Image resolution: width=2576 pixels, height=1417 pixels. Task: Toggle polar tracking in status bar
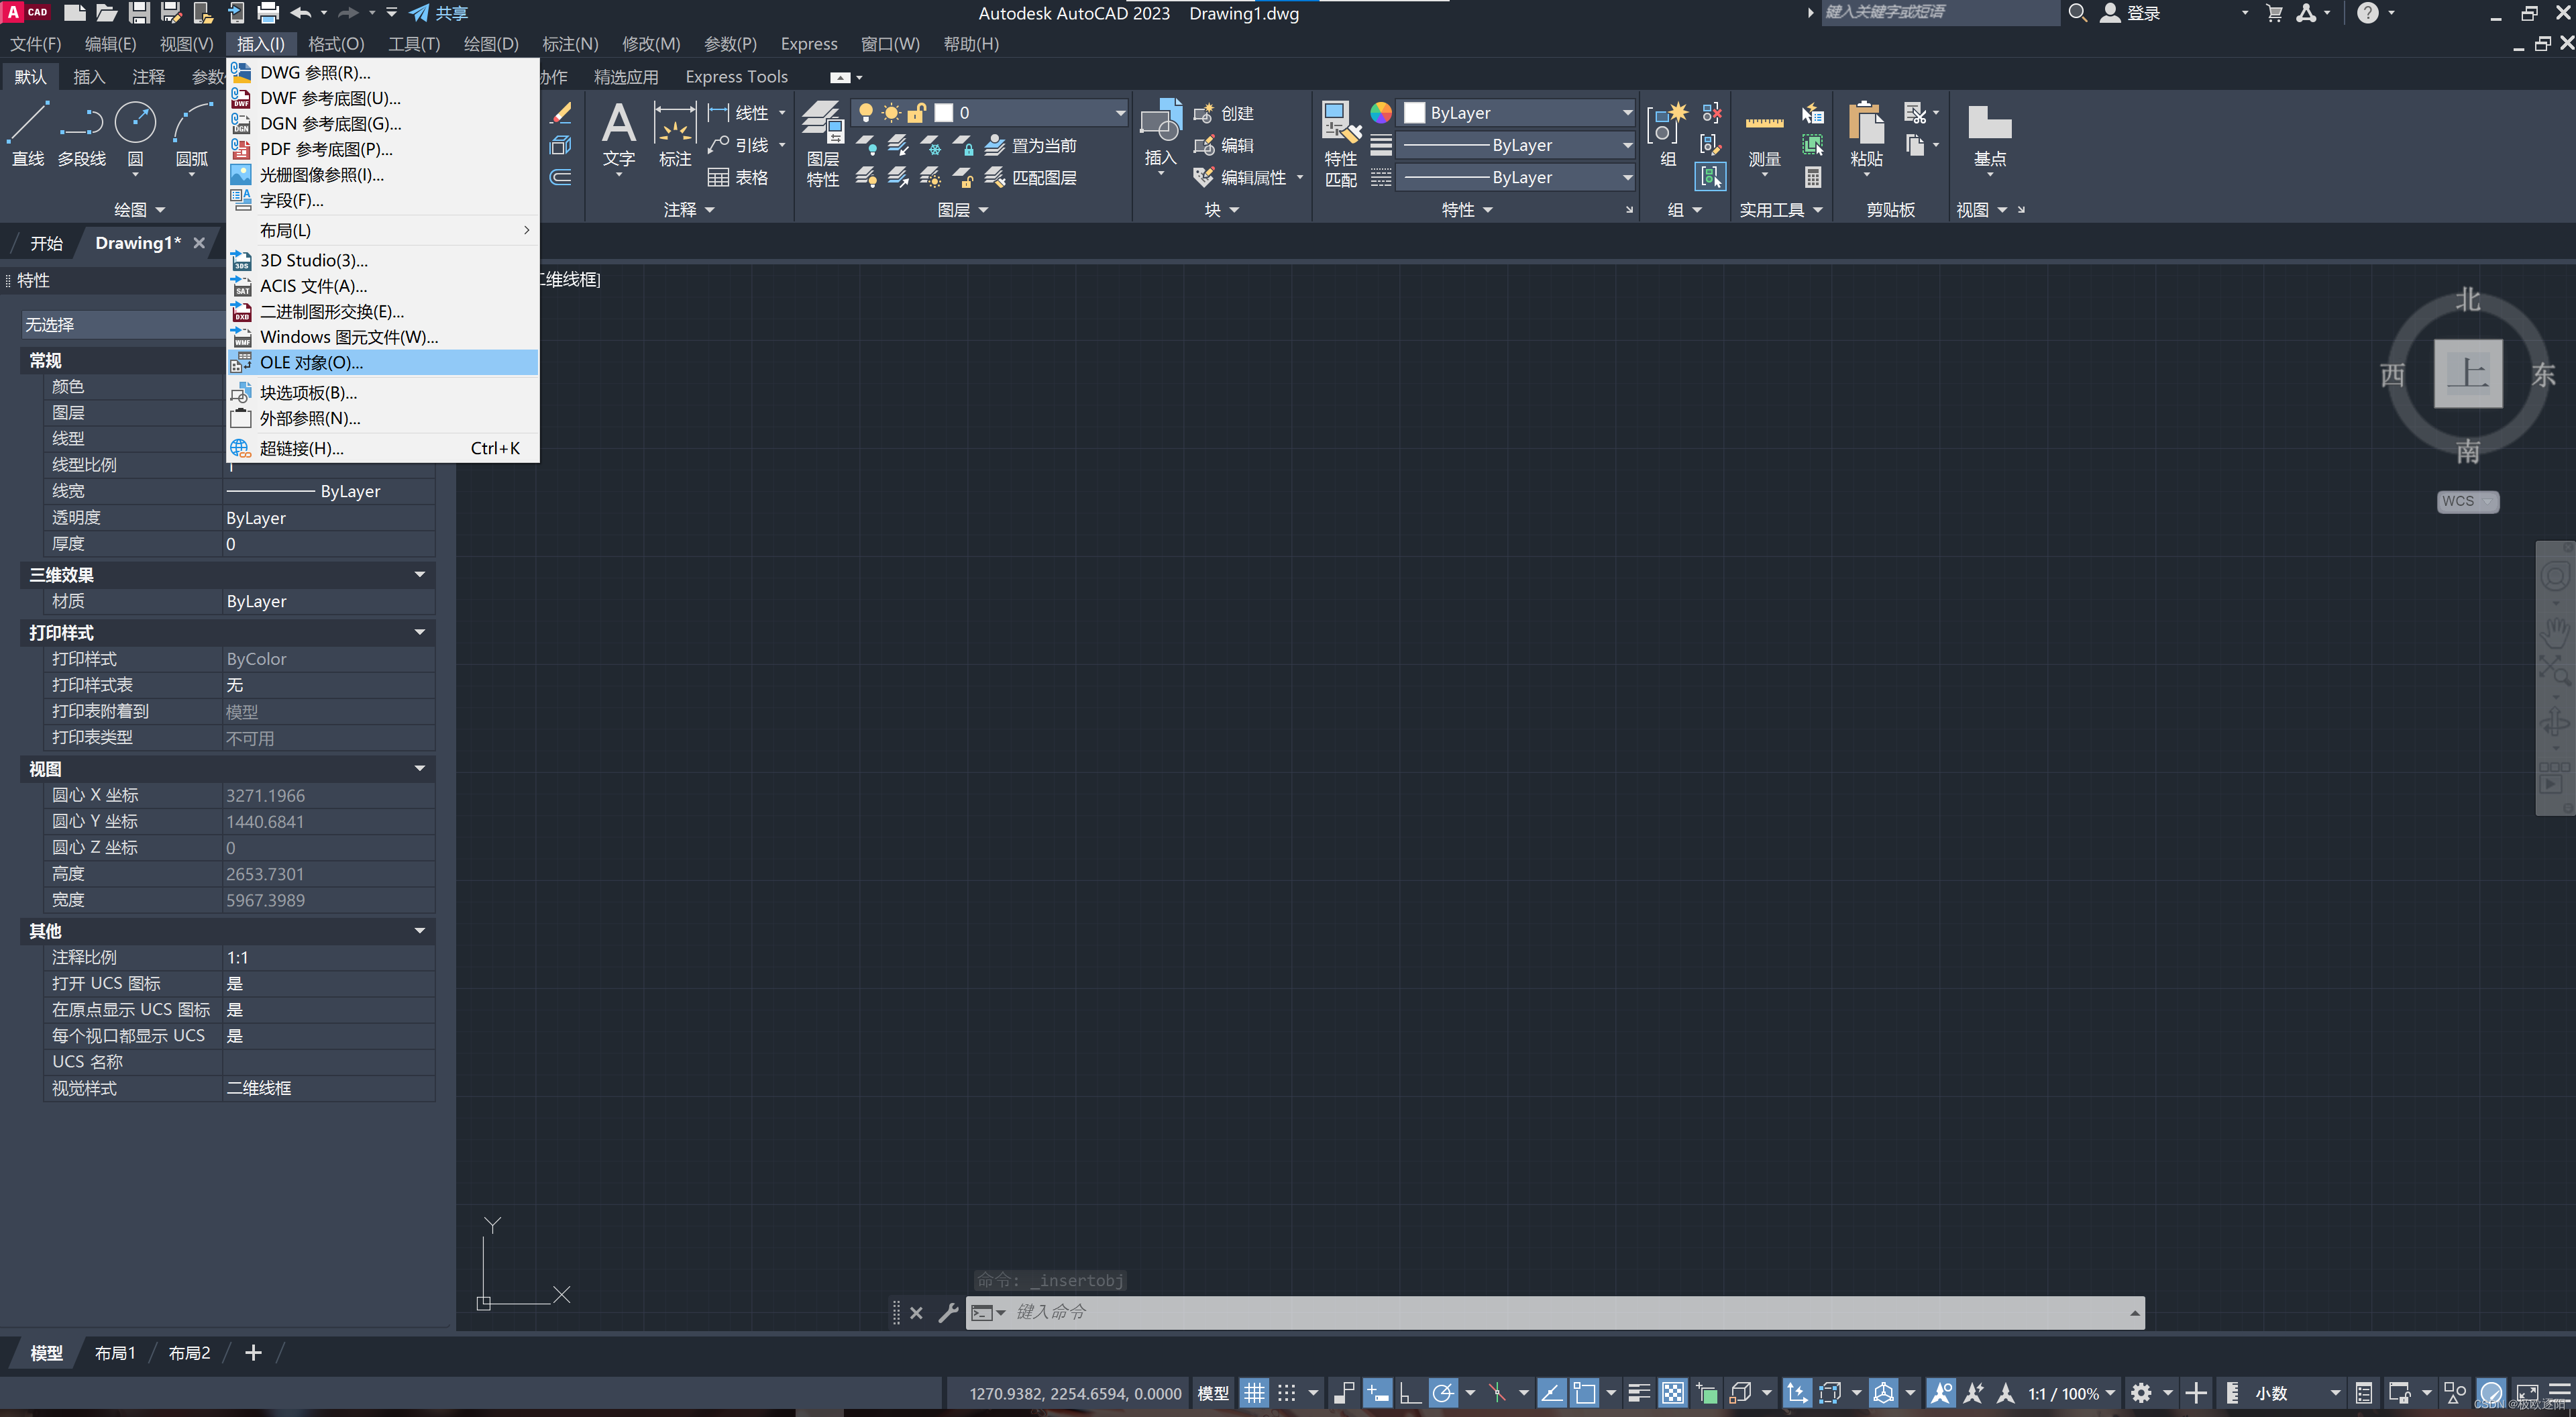[1443, 1393]
